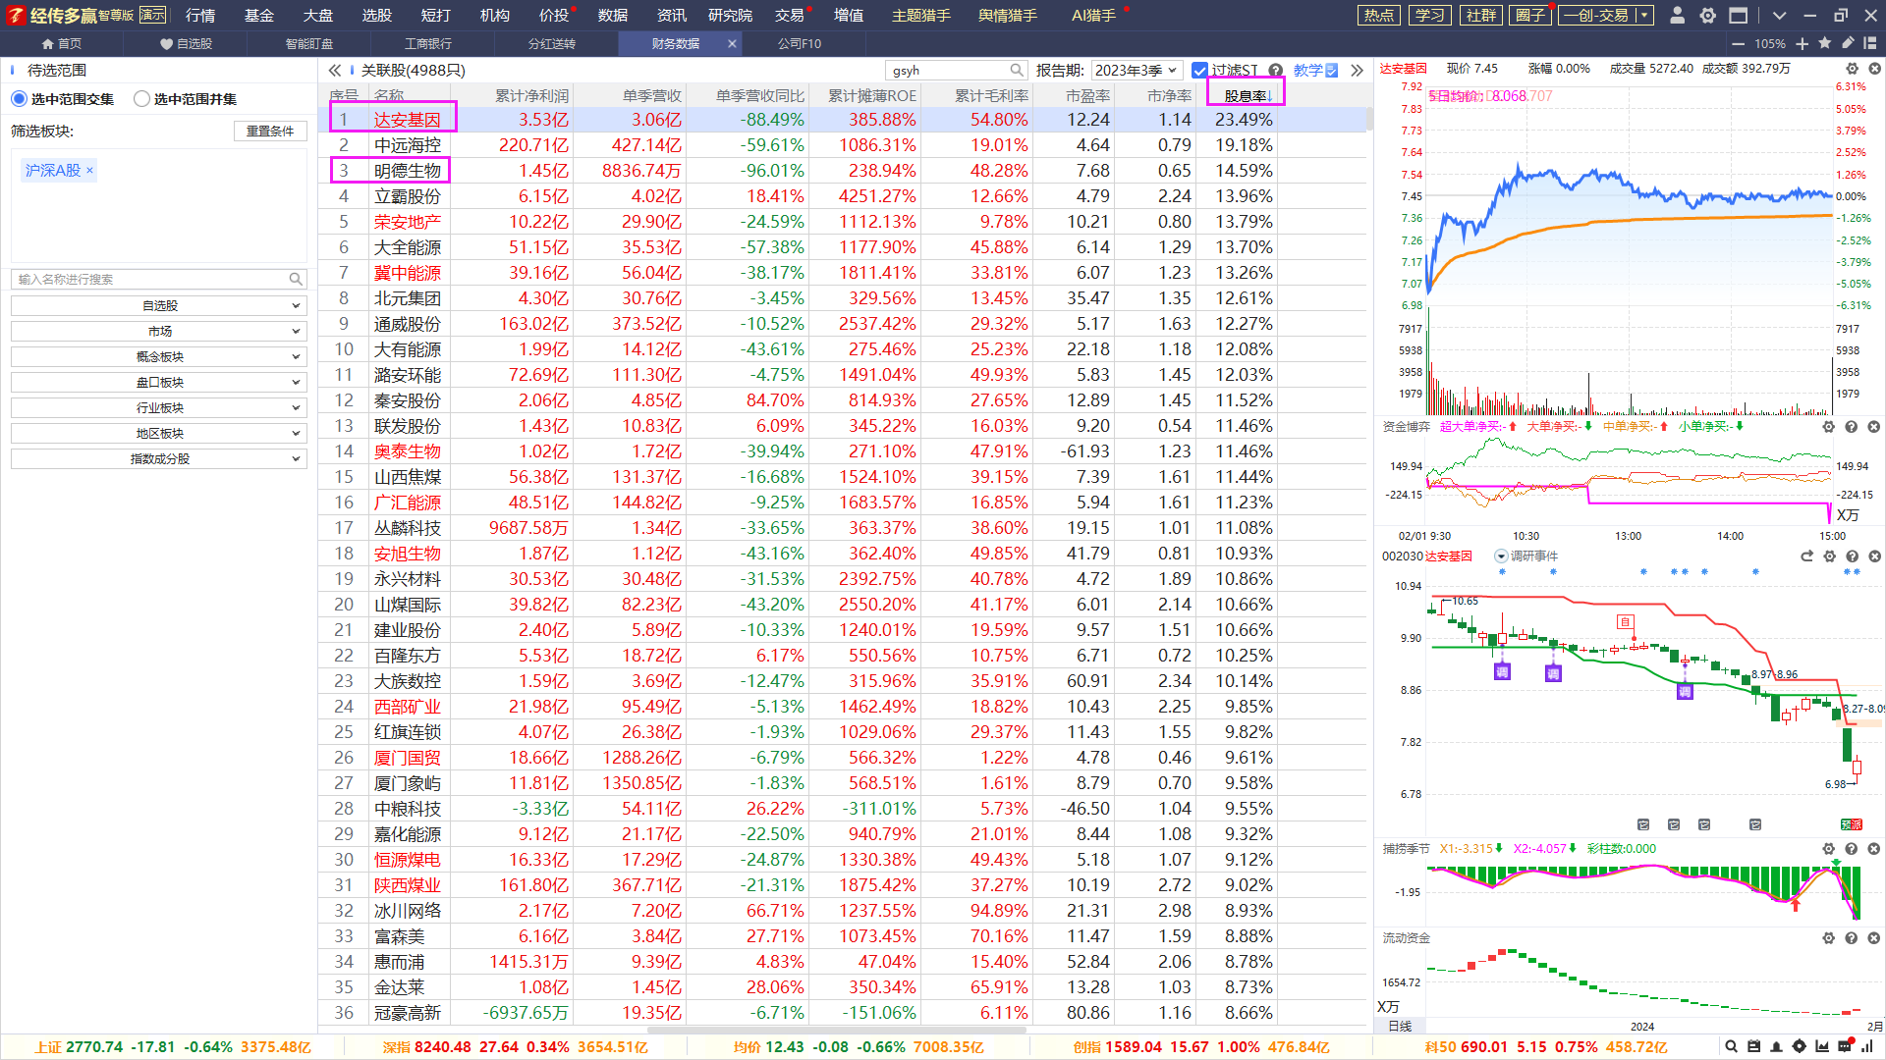1886x1060 pixels.
Task: Open help for the 流动资金 panel
Action: click(x=1851, y=937)
